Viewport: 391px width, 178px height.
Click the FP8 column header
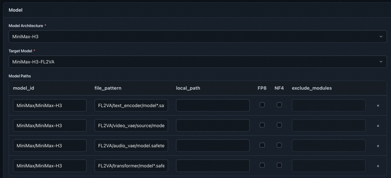pos(262,88)
